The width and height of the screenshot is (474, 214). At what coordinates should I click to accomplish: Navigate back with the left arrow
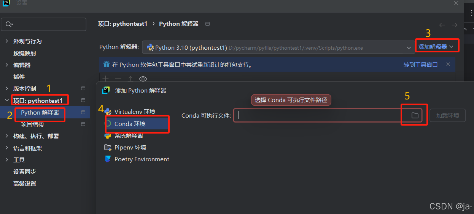click(x=442, y=25)
